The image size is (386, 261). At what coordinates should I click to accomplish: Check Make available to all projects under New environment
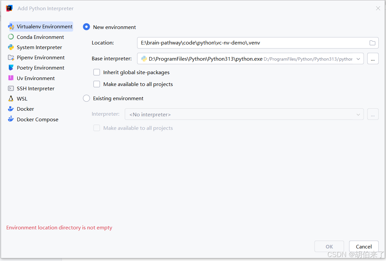(97, 84)
